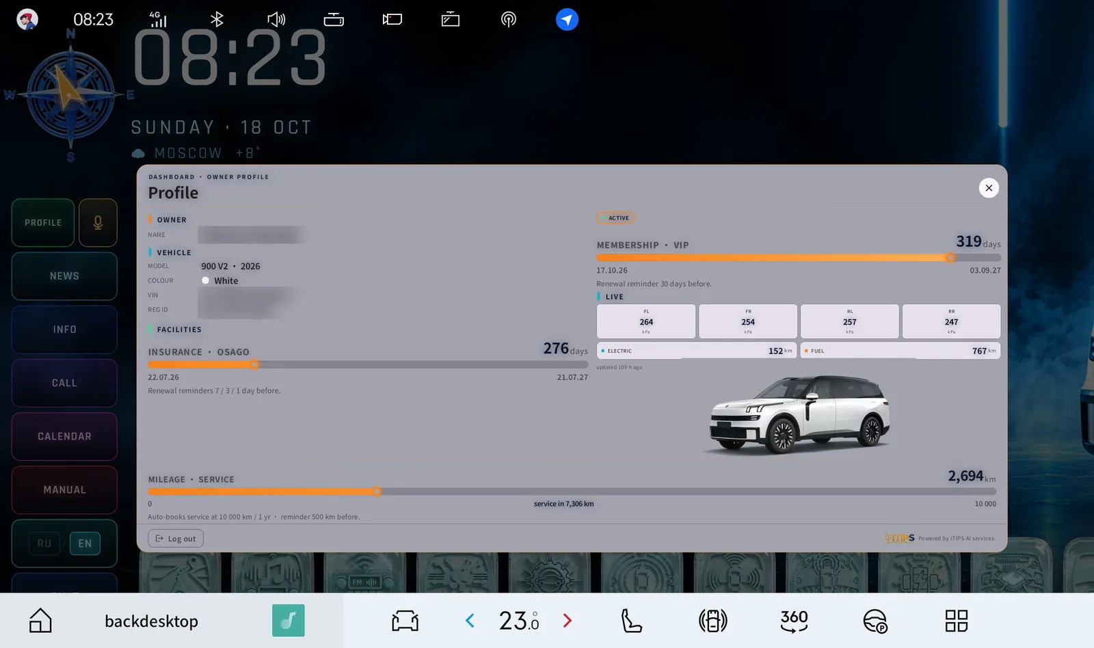Image resolution: width=1094 pixels, height=648 pixels.
Task: Open the CALENDAR sidebar item
Action: 64,436
